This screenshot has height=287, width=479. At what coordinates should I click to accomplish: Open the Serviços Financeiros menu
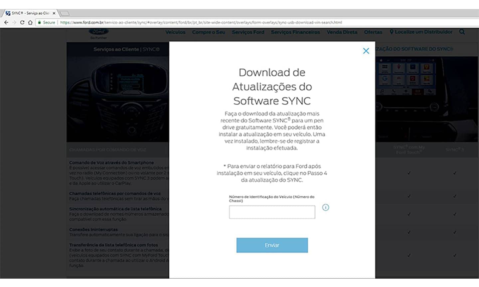(295, 32)
